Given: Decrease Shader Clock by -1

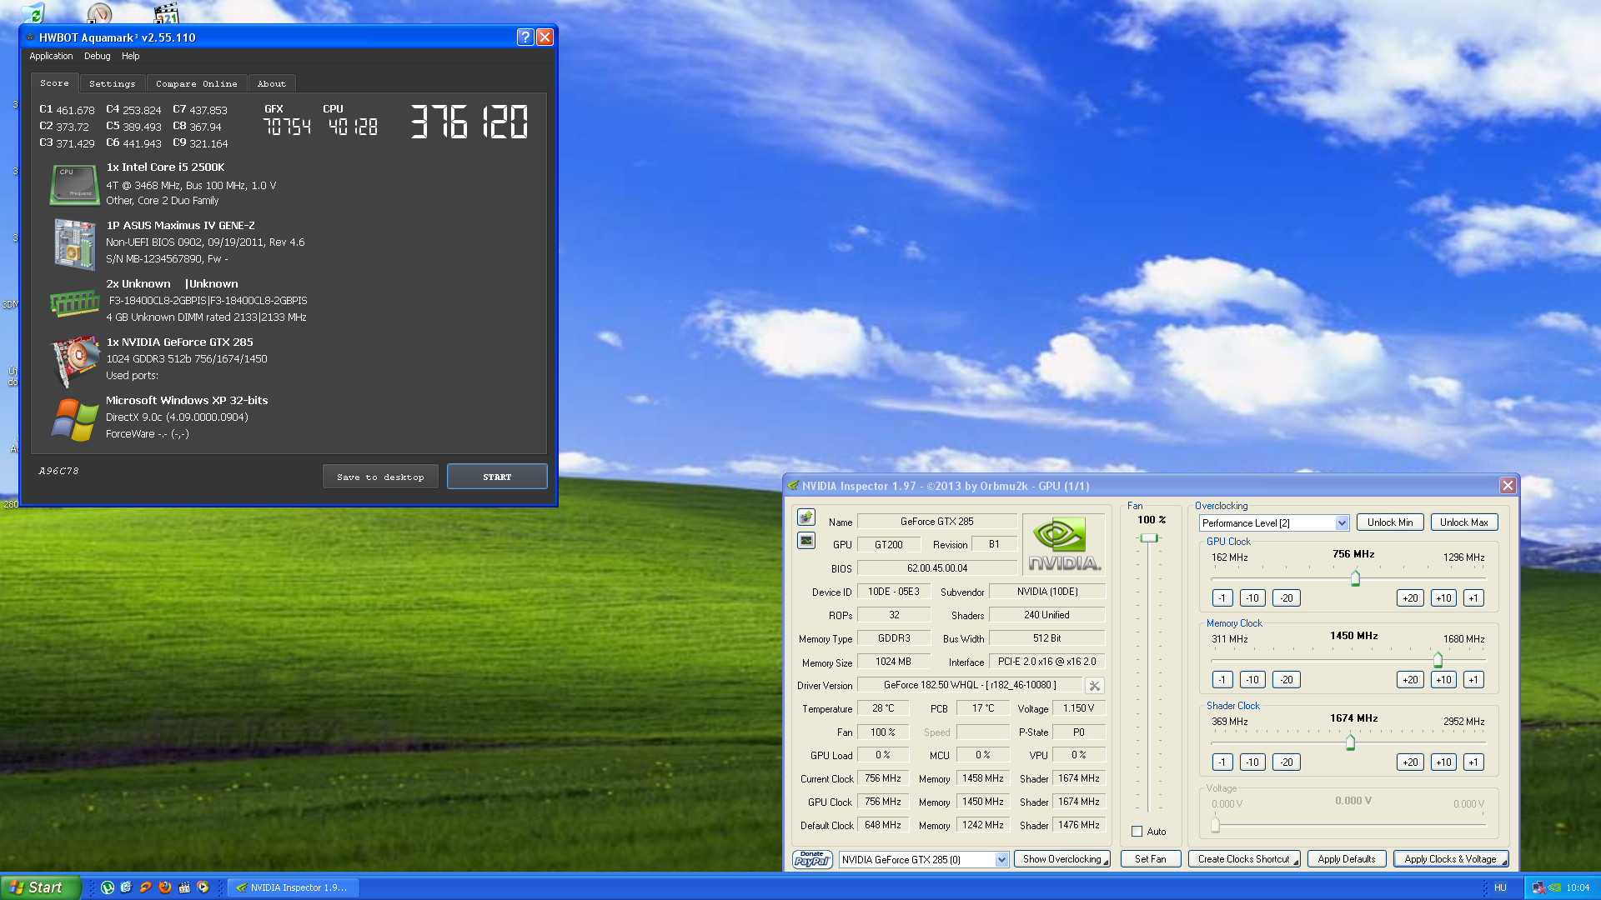Looking at the screenshot, I should coord(1222,762).
